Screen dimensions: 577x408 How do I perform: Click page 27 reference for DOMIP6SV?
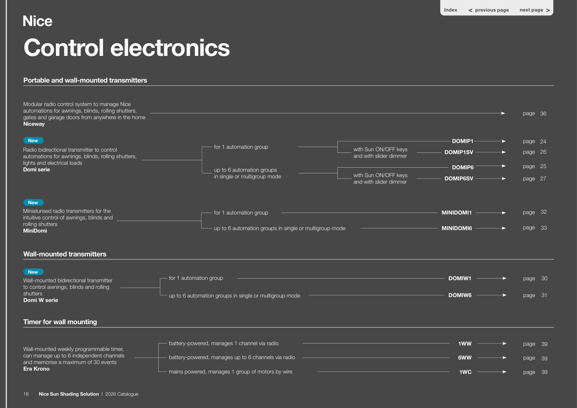click(x=534, y=179)
